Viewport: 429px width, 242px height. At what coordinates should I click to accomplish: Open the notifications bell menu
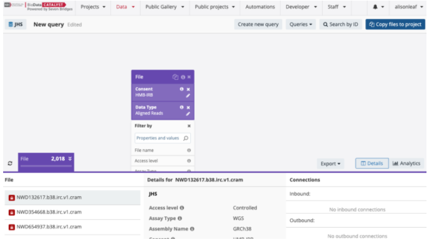379,7
